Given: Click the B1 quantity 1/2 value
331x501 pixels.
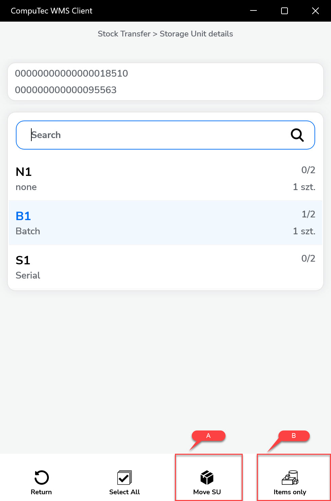Looking at the screenshot, I should tap(308, 214).
